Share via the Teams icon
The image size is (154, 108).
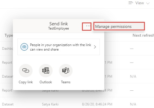[x=66, y=70]
